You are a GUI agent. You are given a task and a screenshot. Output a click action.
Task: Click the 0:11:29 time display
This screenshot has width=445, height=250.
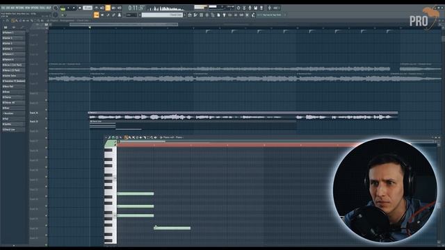(137, 8)
